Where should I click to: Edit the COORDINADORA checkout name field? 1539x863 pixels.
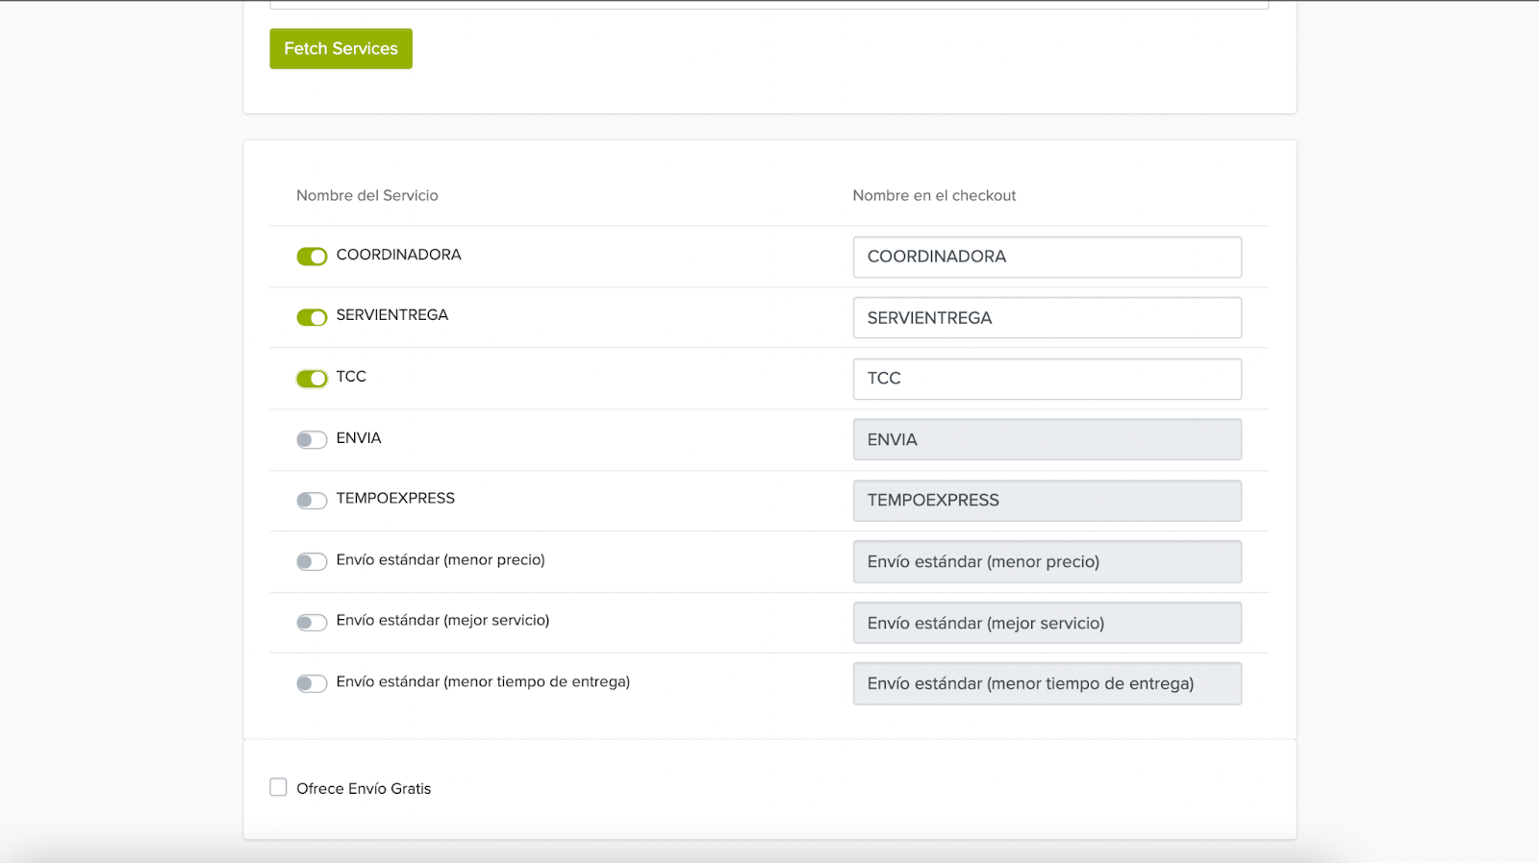coord(1047,258)
